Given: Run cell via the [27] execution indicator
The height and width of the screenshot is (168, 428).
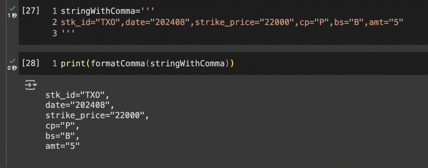Looking at the screenshot, I should 31,11.
